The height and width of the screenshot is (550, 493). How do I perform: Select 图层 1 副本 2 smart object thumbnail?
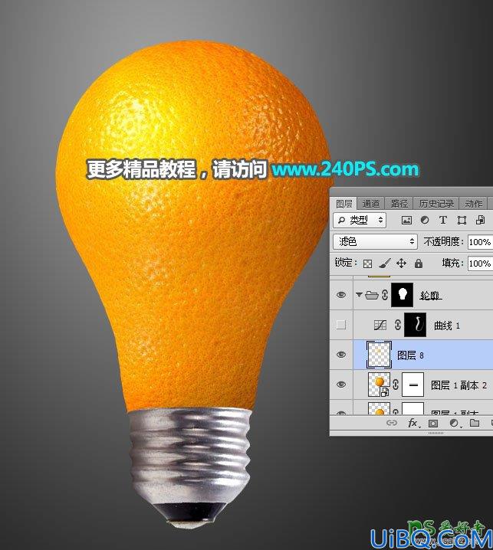(379, 385)
